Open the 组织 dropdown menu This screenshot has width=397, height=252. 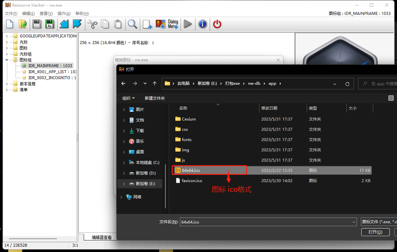(128, 98)
